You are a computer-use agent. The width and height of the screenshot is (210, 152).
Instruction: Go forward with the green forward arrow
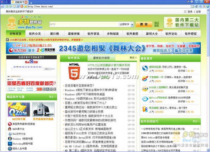click(x=10, y=6)
